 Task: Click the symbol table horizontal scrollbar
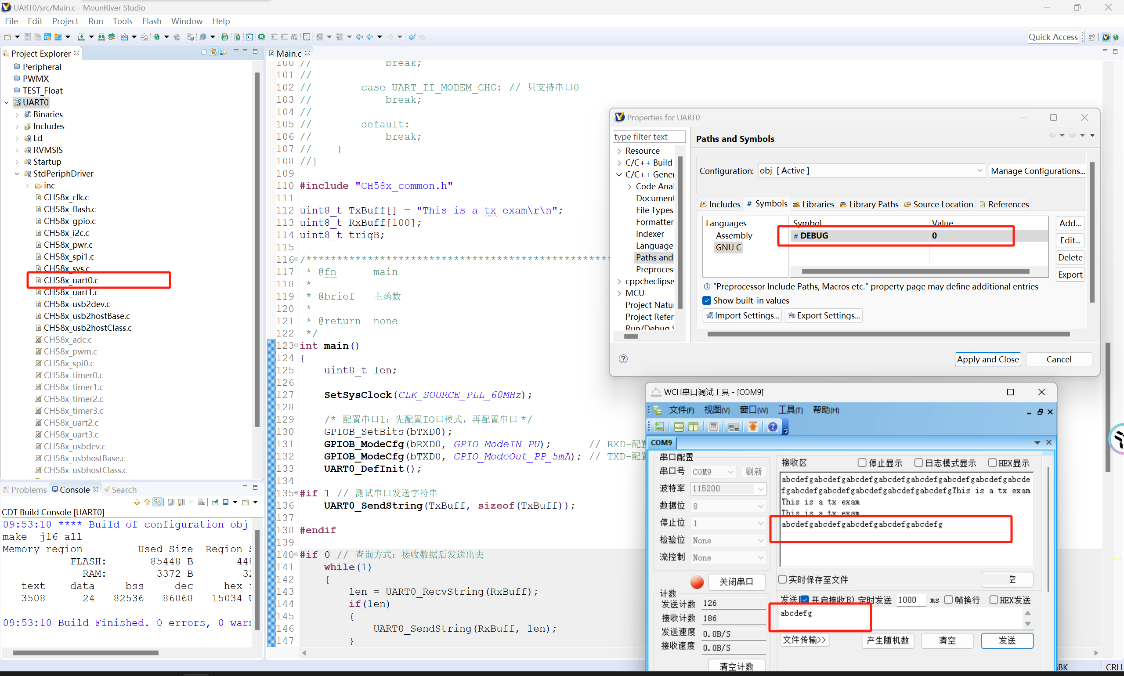pyautogui.click(x=915, y=271)
